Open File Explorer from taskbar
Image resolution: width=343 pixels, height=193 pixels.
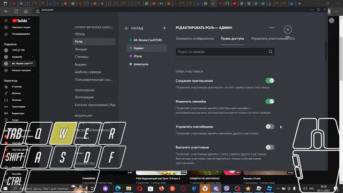pos(129,188)
